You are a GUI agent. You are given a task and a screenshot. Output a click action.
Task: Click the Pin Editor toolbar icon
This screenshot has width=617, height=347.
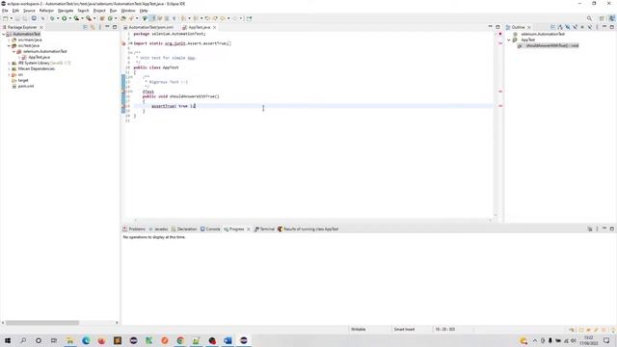[249, 18]
